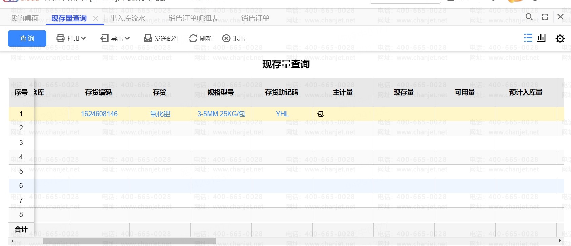Screen dimensions: 571x246
Task: Open inventory code link 1624608146
Action: pos(99,114)
